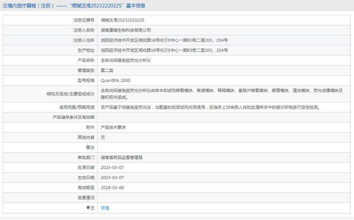The height and width of the screenshot is (220, 354).
Task: Click the 生效日期 label
Action: point(86,178)
